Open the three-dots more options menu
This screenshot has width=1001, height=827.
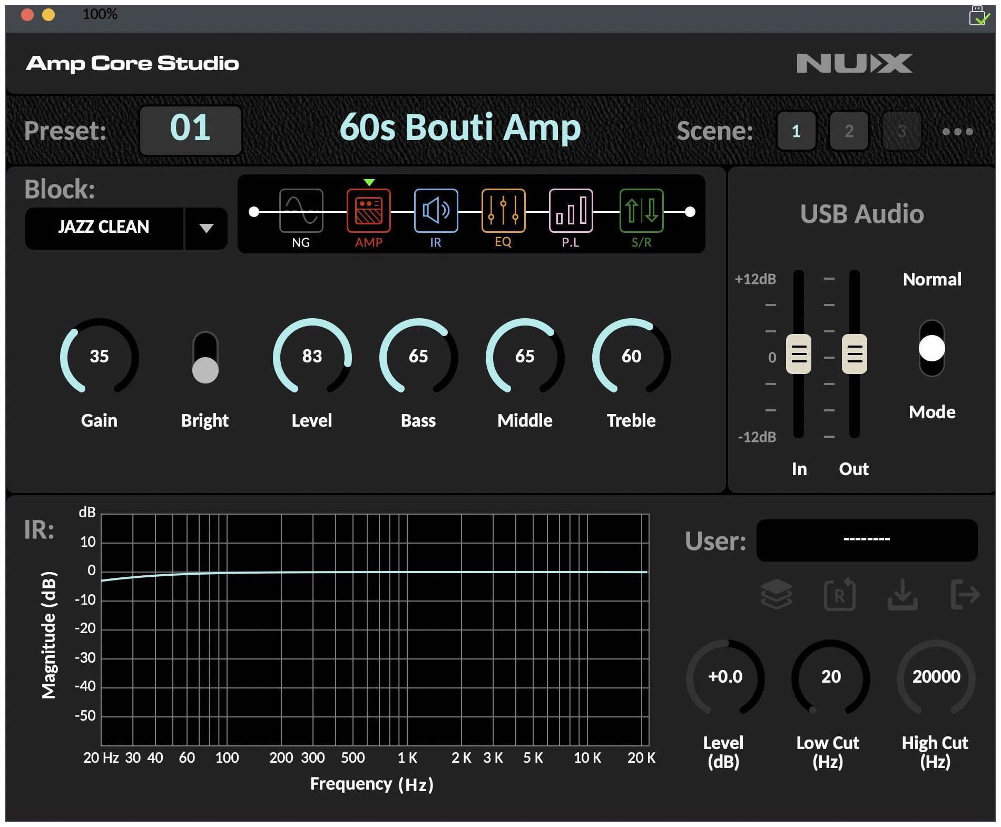(957, 131)
